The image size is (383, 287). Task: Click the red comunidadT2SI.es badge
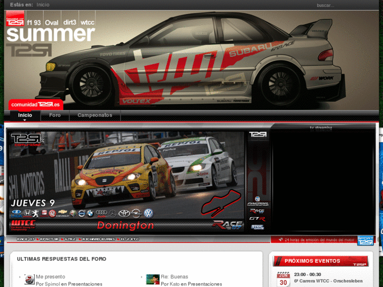(x=36, y=105)
